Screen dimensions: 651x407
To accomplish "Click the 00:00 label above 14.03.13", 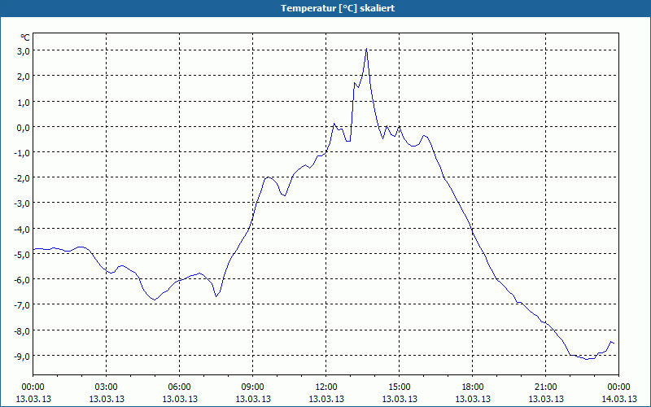I will tap(618, 387).
